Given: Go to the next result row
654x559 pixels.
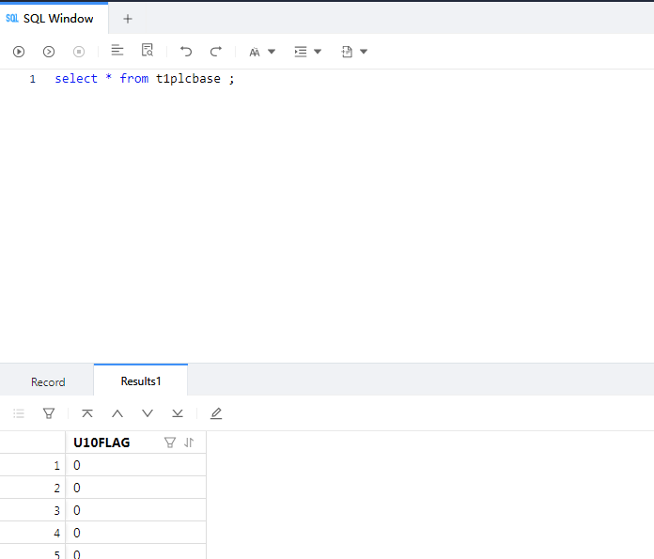Looking at the screenshot, I should (x=148, y=413).
